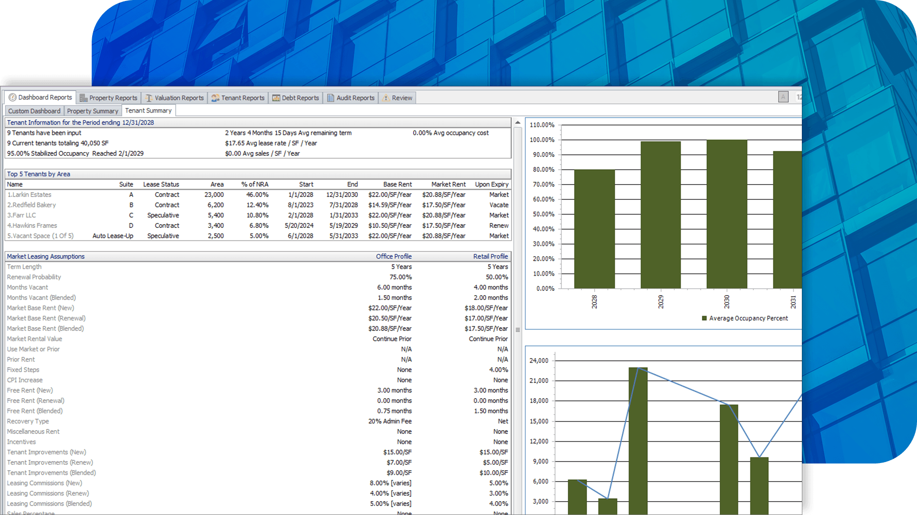Click the Debt Reports bar chart icon
Screen dimensions: 917x515
pyautogui.click(x=276, y=97)
